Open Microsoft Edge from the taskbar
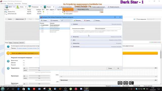 [18, 89]
